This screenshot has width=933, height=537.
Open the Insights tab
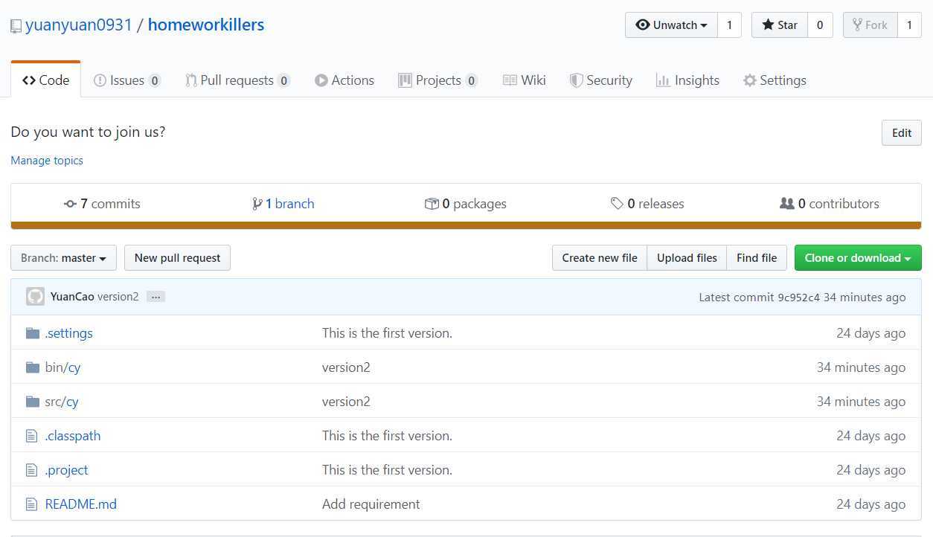pos(687,80)
